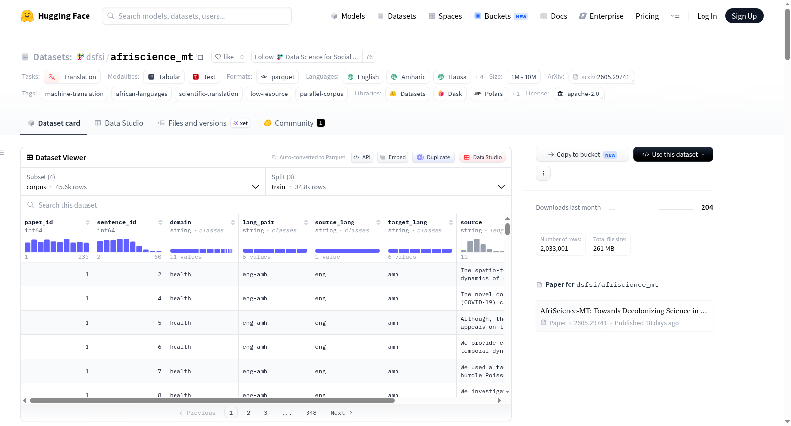Sort by the paper_id column icon
Screen dimensions: 791x426
pyautogui.click(x=88, y=222)
